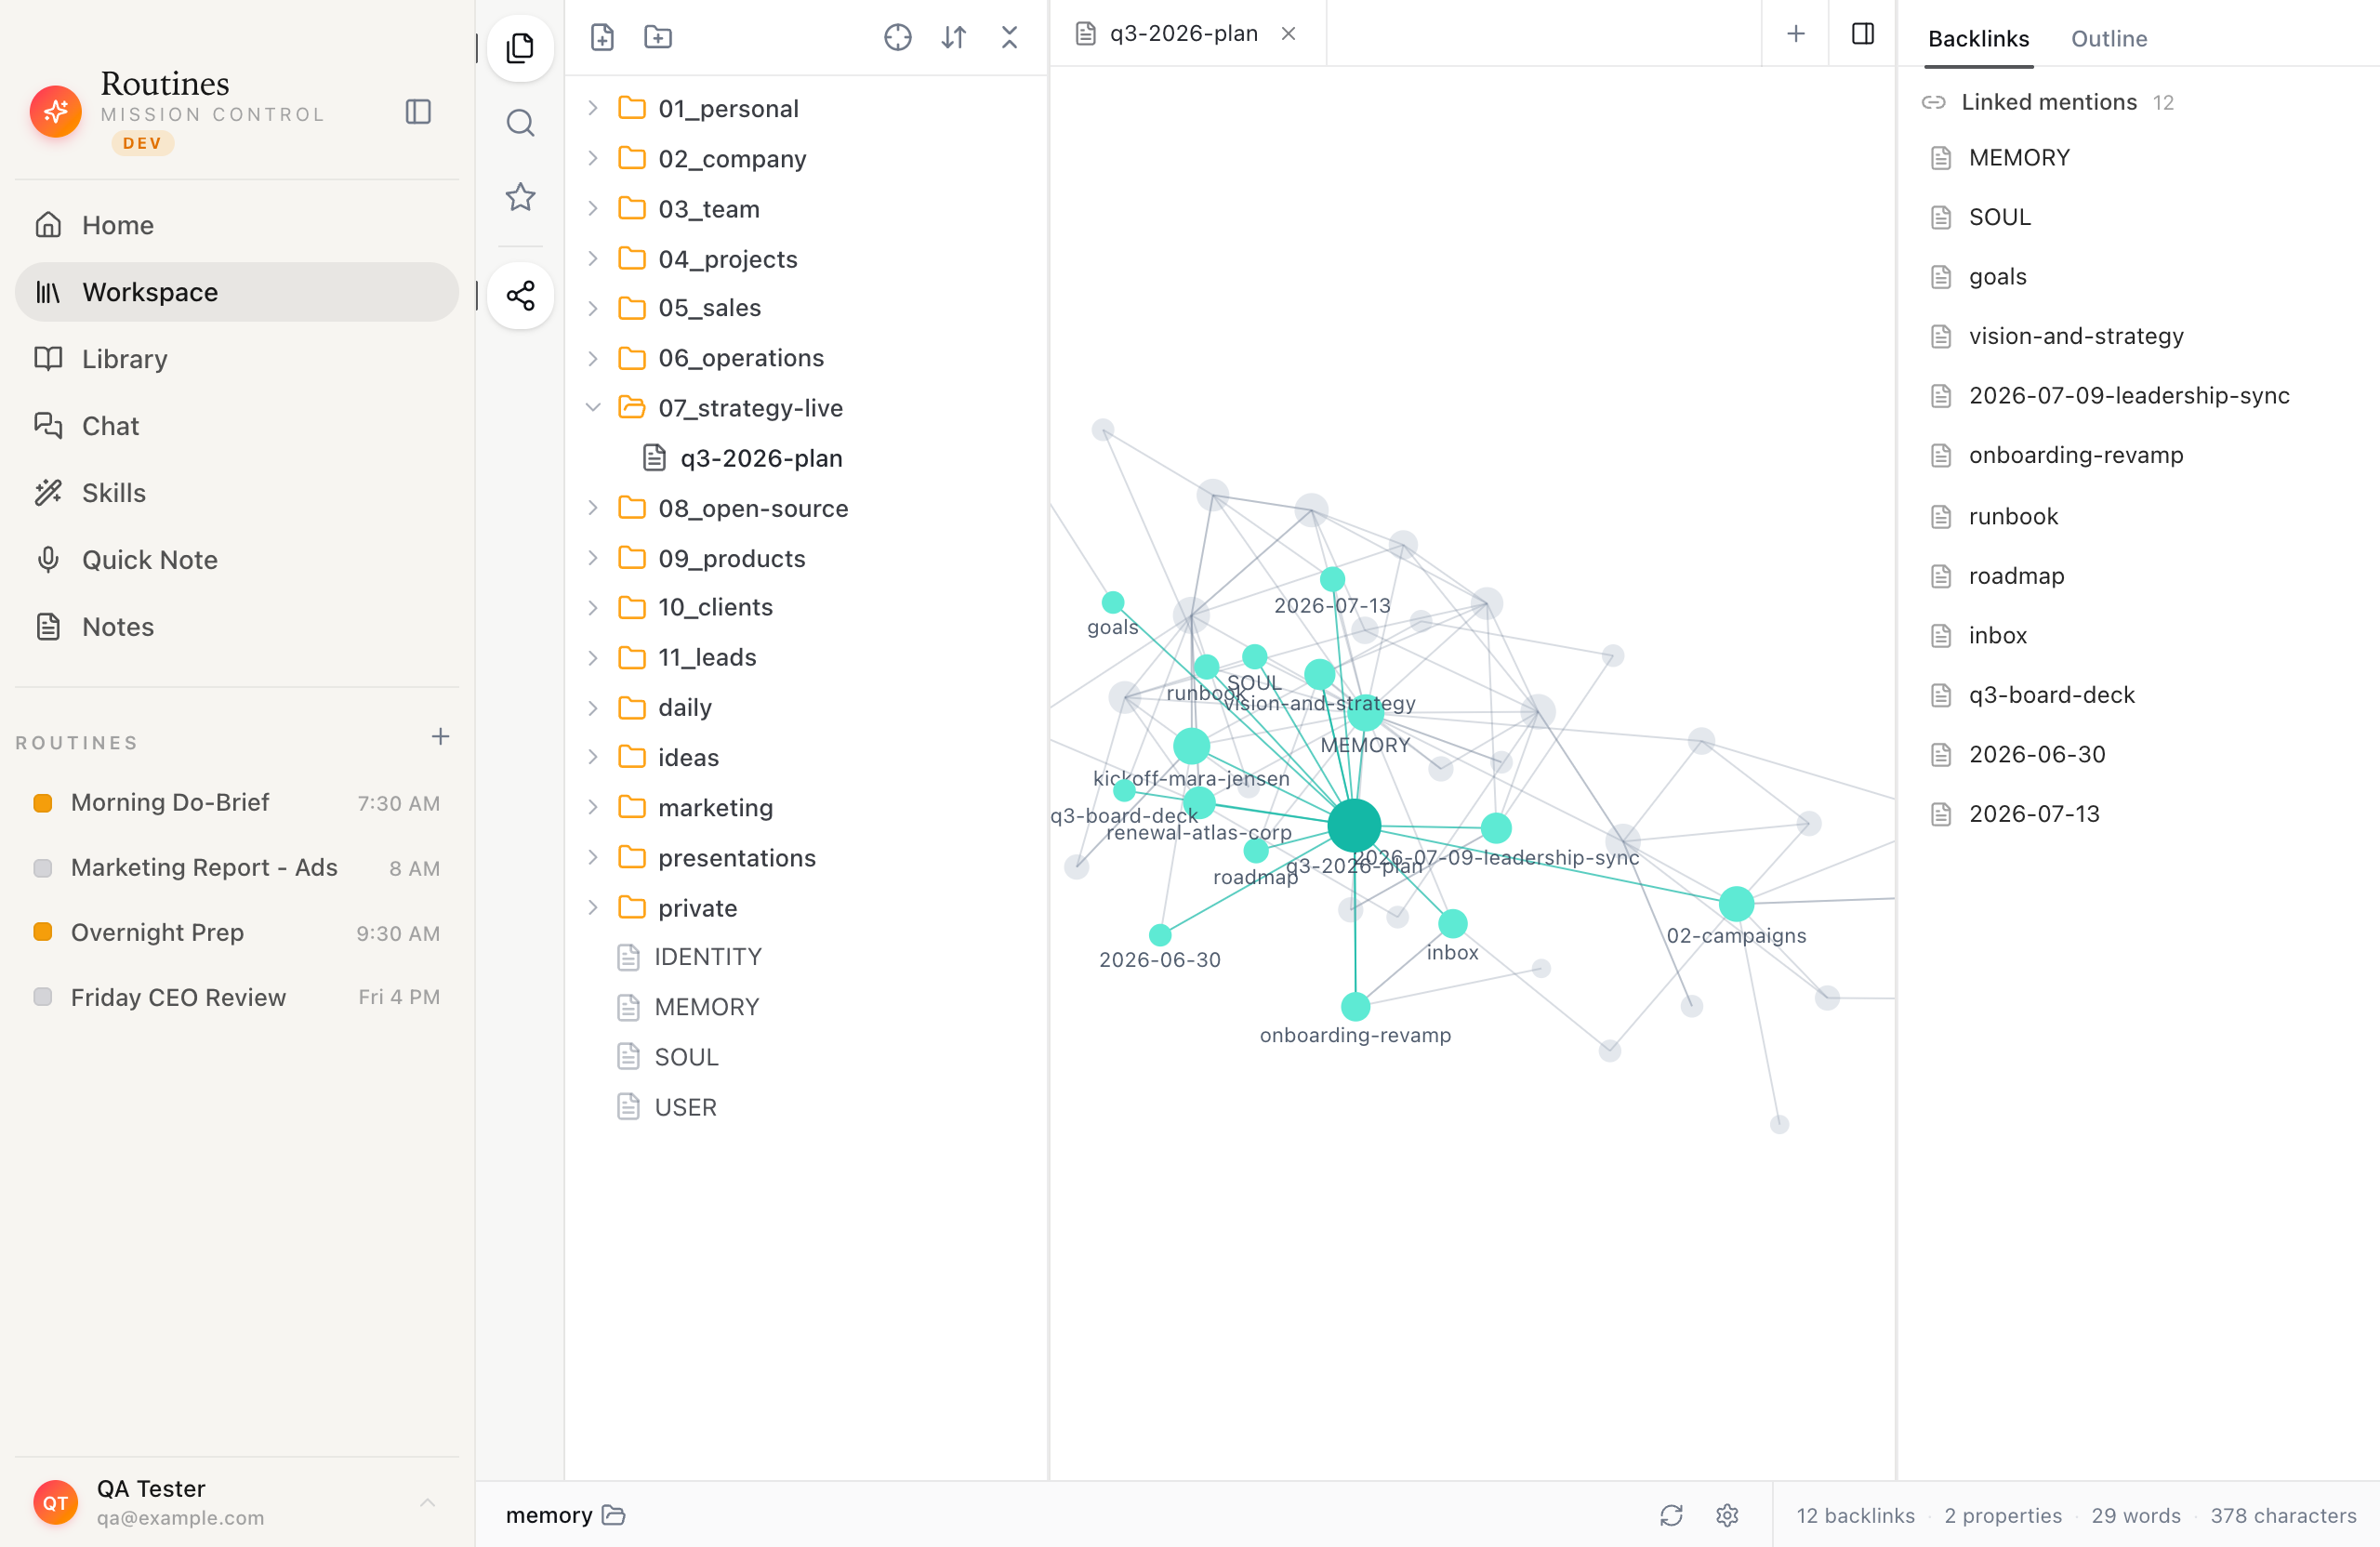
Task: Create a new folder icon
Action: point(658,37)
